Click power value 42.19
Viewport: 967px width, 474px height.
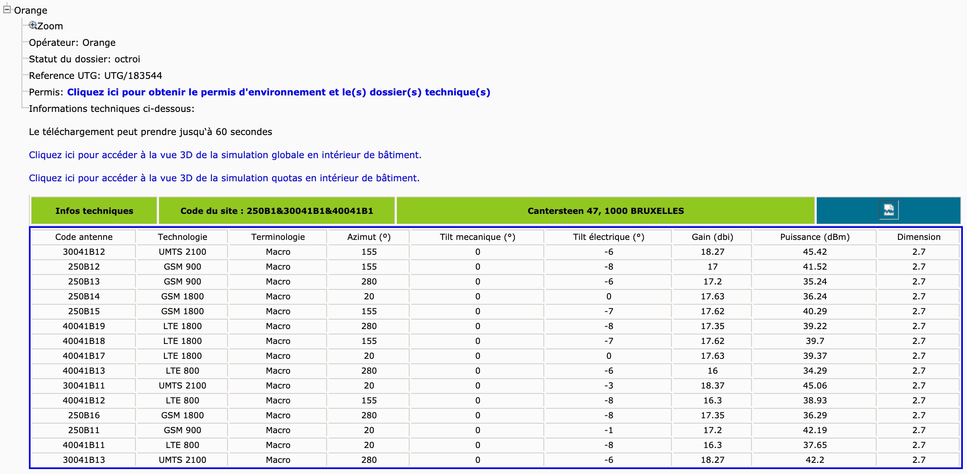pyautogui.click(x=815, y=430)
